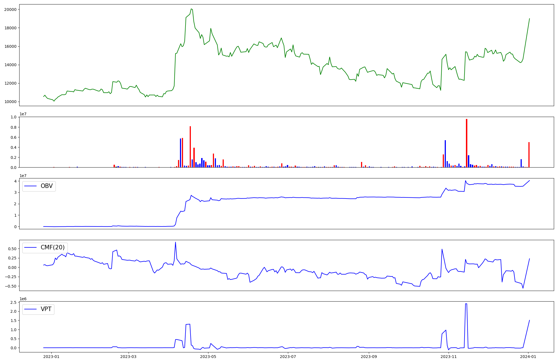Click the tallest red volume bar in November
Viewport: 558px width, 363px height.
466,143
